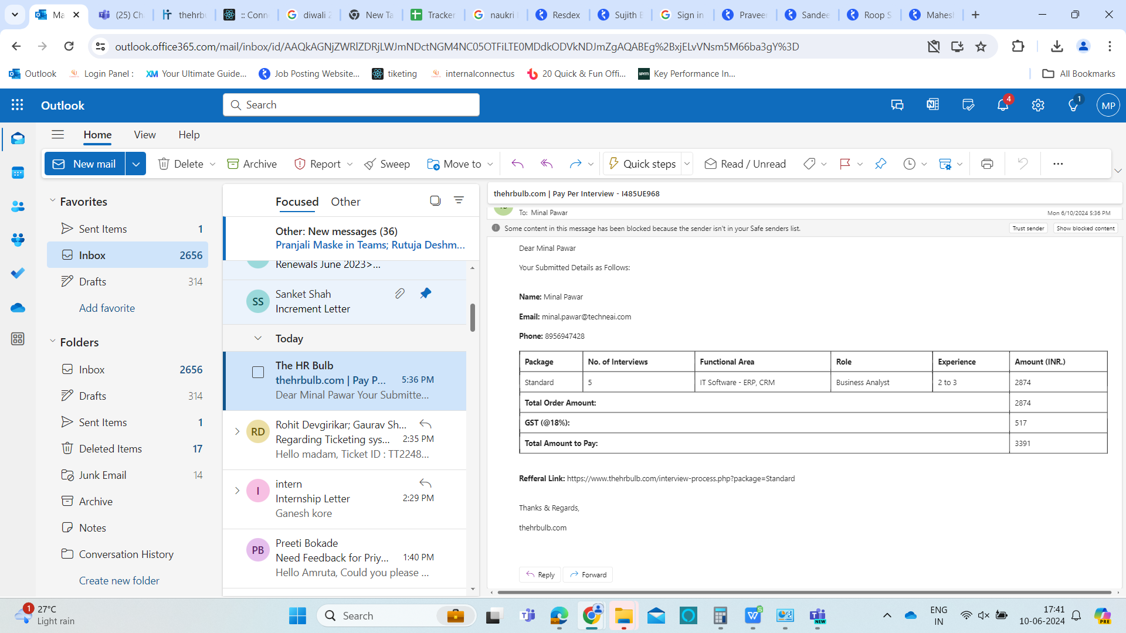This screenshot has width=1126, height=633.
Task: Collapse the Folders section
Action: click(52, 341)
